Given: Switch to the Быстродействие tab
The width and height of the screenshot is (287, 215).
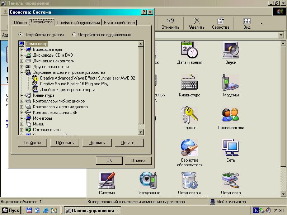Looking at the screenshot, I should (119, 23).
